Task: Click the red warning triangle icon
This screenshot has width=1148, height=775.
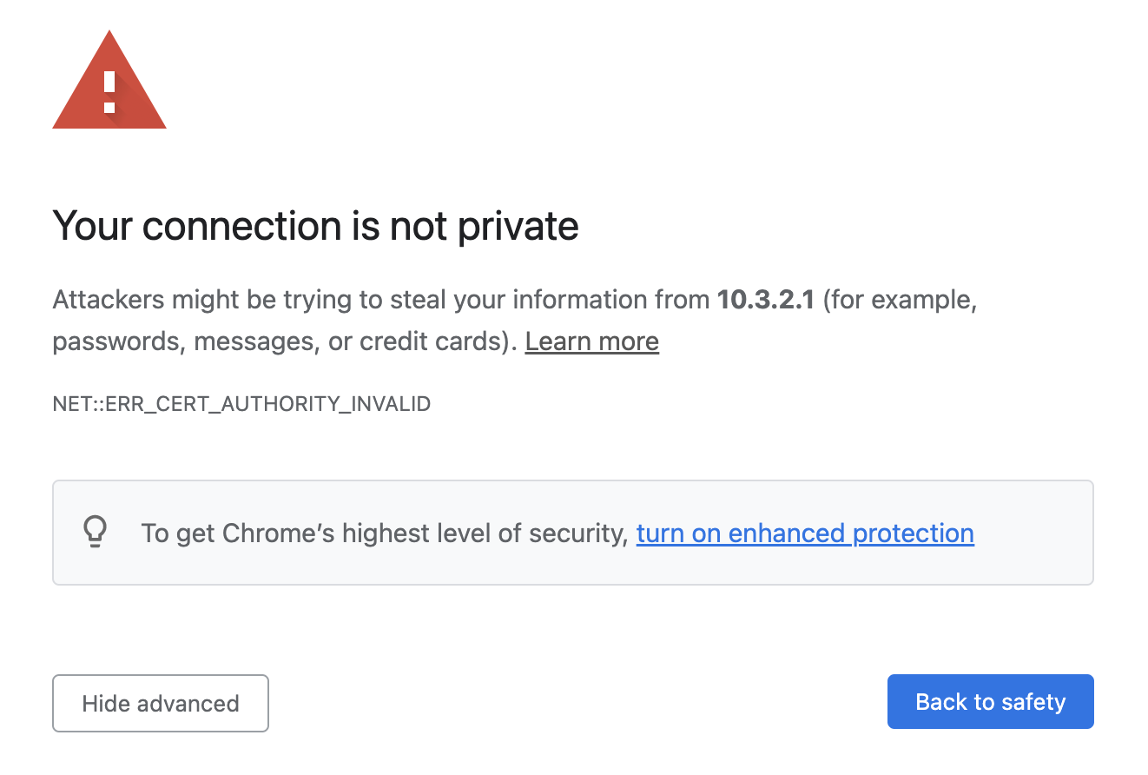Action: pyautogui.click(x=109, y=81)
